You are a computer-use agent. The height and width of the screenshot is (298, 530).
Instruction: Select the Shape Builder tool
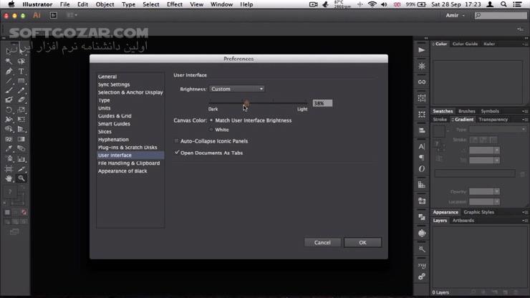[x=9, y=129]
